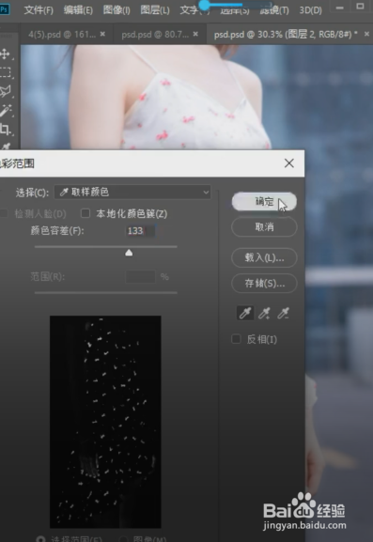
Task: Open the 文件(F) menu
Action: coord(39,10)
